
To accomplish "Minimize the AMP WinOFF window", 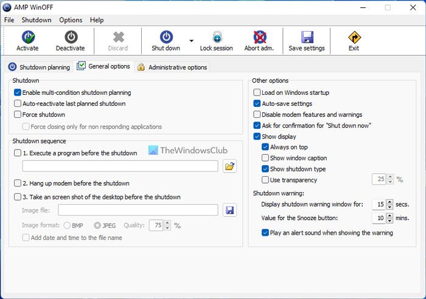I will click(363, 8).
